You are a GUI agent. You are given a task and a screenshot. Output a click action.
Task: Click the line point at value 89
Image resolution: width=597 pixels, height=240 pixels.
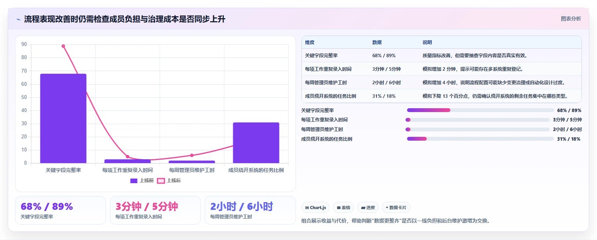tap(63, 46)
